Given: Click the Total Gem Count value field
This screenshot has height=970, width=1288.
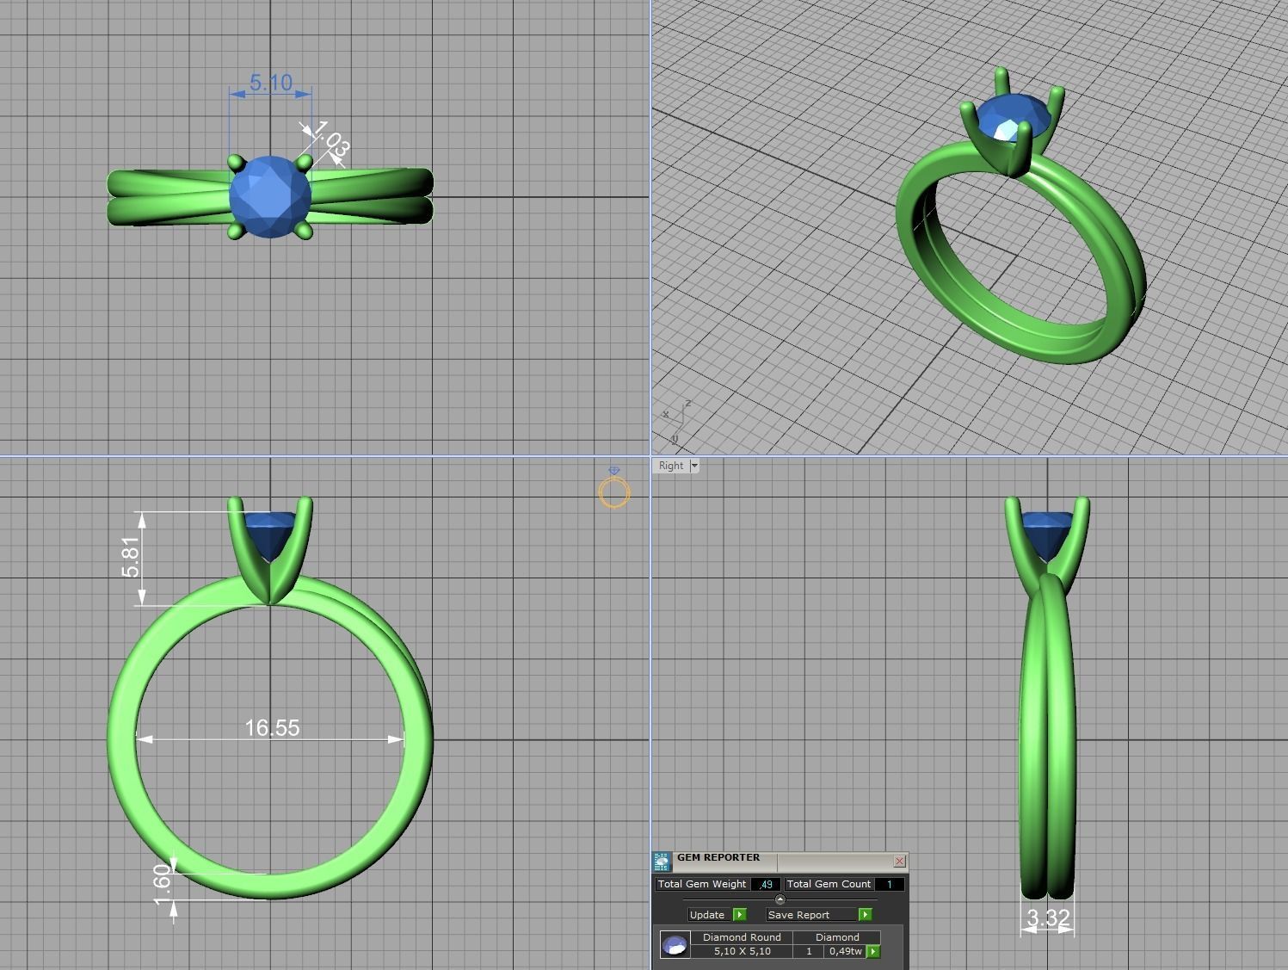Looking at the screenshot, I should tap(889, 884).
